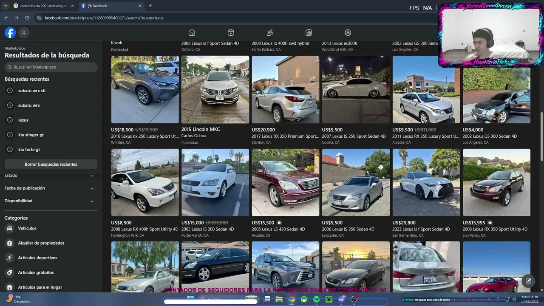Open the Friends icon in top bar
Screen dimensions: 544x306
(270, 33)
